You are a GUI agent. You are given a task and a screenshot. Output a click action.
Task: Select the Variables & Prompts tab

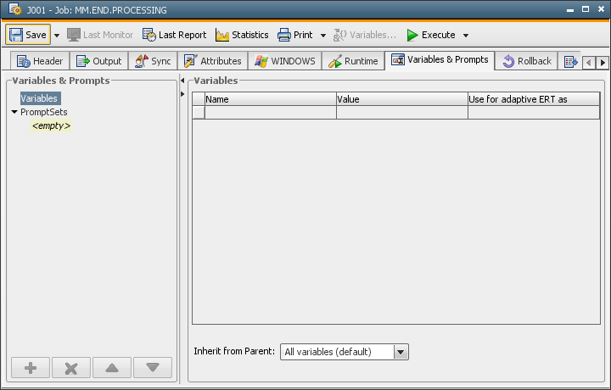click(x=440, y=60)
